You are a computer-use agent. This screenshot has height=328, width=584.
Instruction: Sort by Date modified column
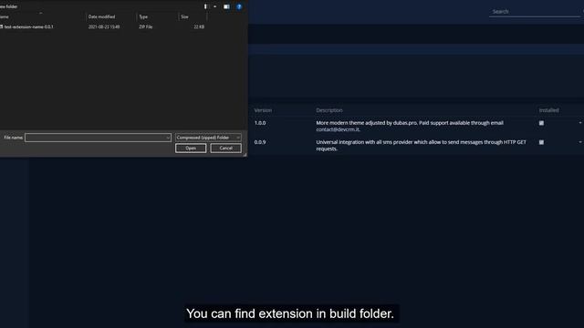tap(101, 16)
